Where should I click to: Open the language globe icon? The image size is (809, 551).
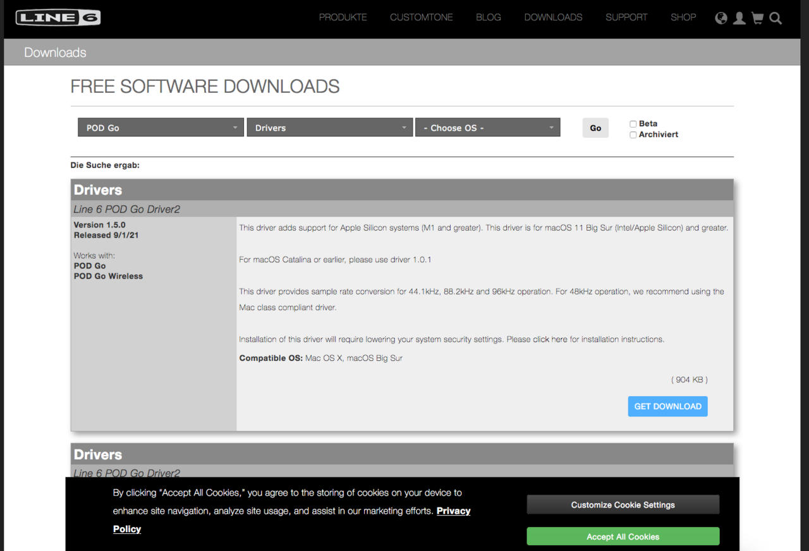[721, 18]
